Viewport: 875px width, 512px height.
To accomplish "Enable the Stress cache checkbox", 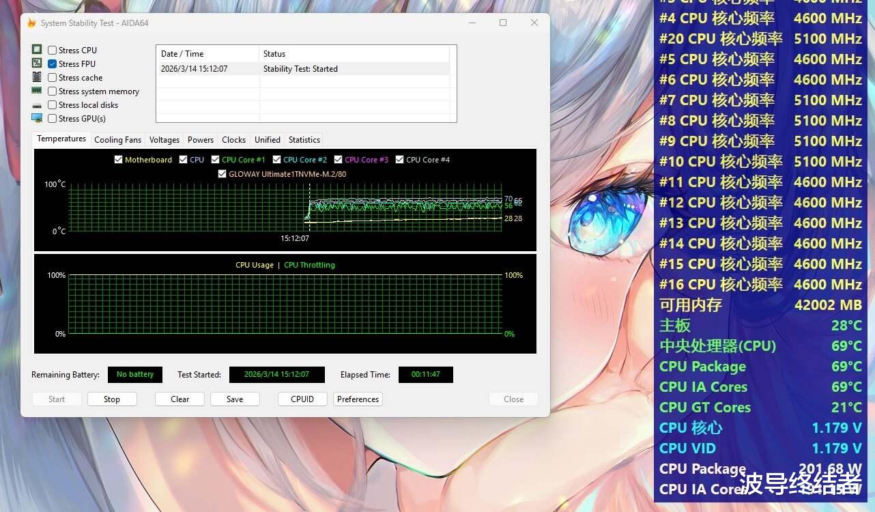I will click(x=52, y=77).
